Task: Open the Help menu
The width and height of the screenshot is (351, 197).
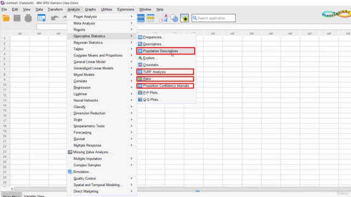Action: 160,9
